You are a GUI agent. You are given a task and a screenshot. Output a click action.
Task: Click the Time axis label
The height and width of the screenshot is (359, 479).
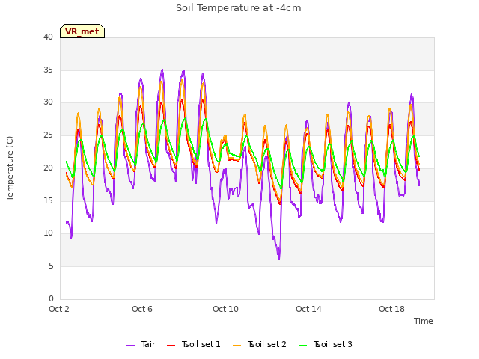[424, 321]
